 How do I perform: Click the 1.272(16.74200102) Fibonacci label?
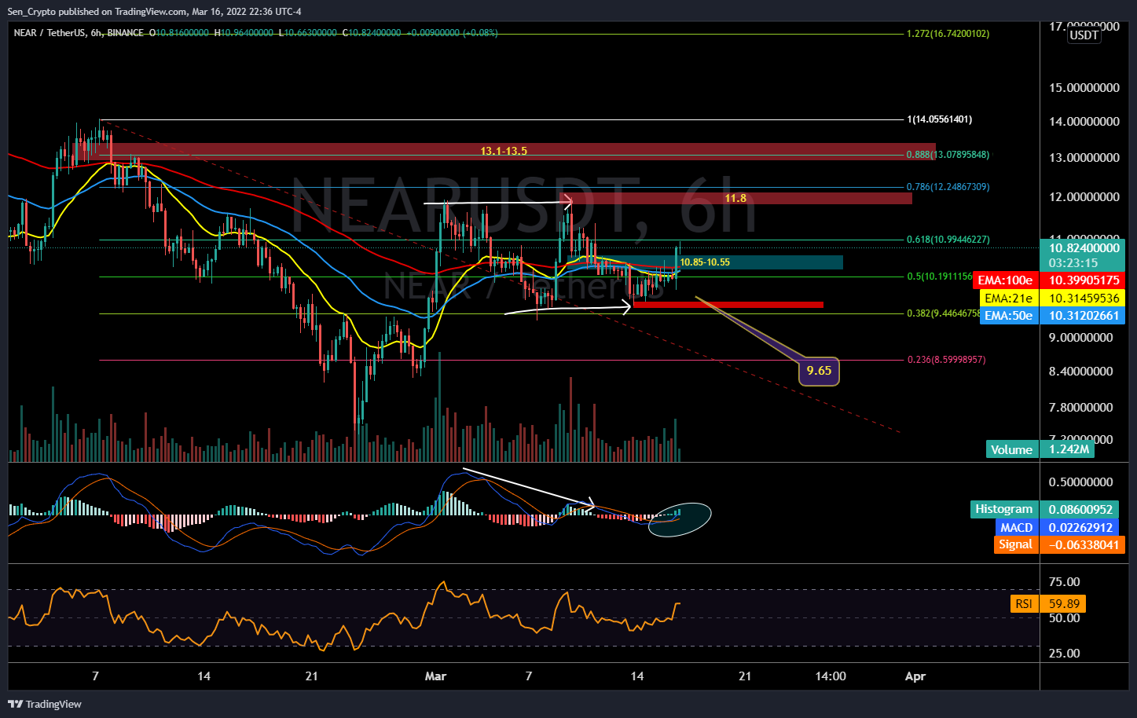click(948, 34)
